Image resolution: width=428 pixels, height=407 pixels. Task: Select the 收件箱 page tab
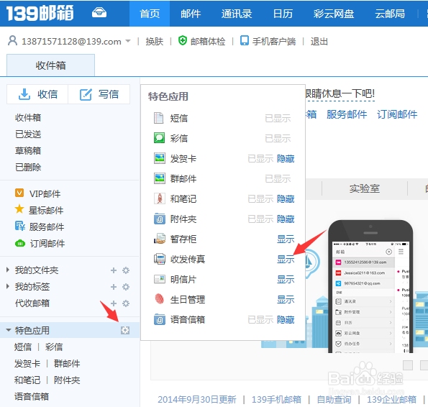click(x=51, y=65)
